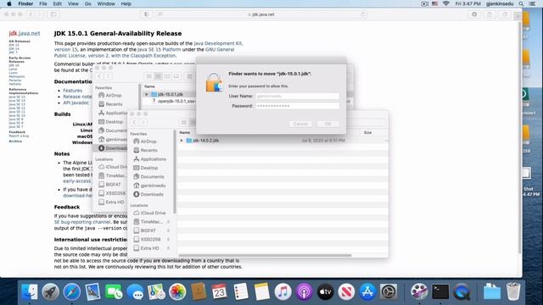Open Calendar app in the Dock
The height and width of the screenshot is (305, 543).
click(220, 291)
